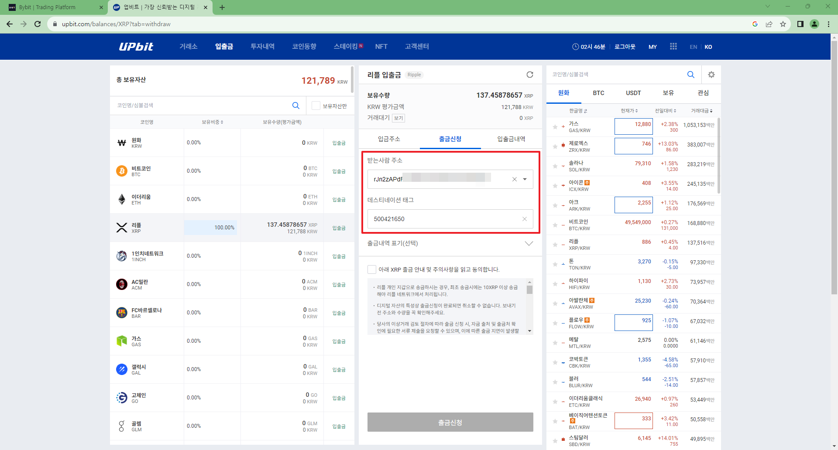Agree to XRP withdrawal notice checkbox

click(x=372, y=269)
